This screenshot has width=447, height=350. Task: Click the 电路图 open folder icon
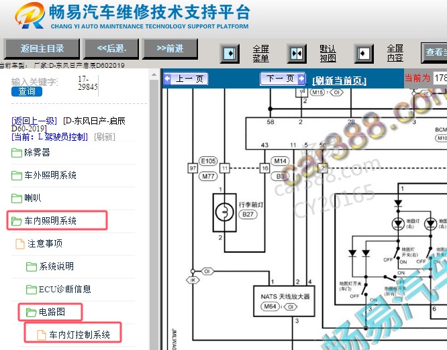pos(32,312)
